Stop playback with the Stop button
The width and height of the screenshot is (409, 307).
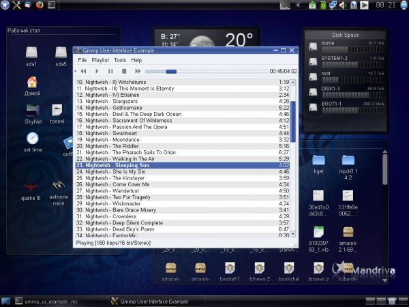point(124,71)
